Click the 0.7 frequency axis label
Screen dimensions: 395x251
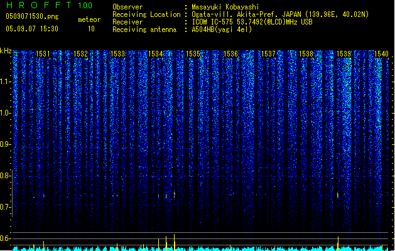tap(6, 207)
